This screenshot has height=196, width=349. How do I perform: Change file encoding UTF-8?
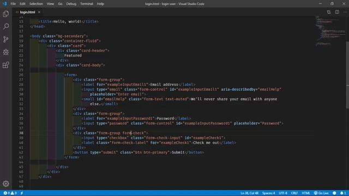(283, 193)
